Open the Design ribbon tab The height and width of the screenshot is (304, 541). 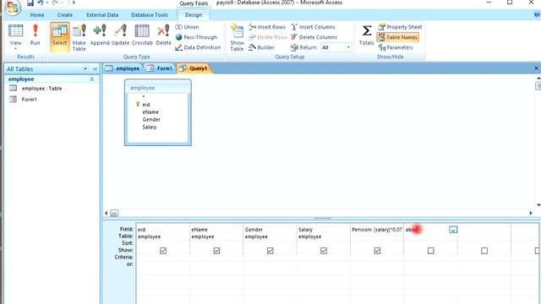click(194, 15)
